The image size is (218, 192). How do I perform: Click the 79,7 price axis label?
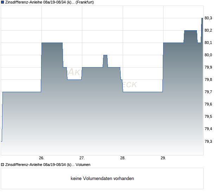coord(208,92)
